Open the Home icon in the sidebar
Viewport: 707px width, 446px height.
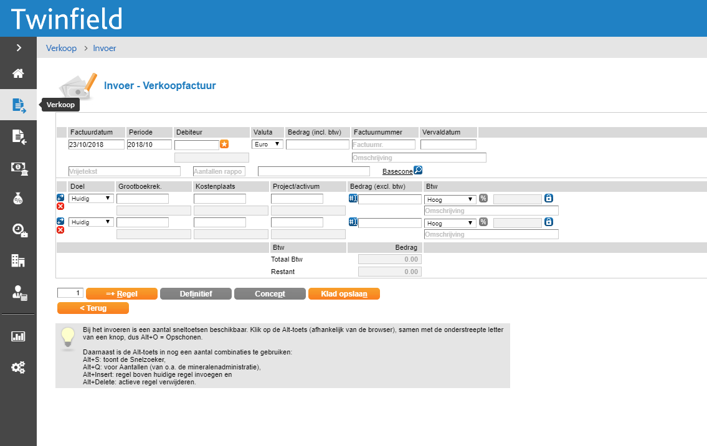click(x=18, y=74)
